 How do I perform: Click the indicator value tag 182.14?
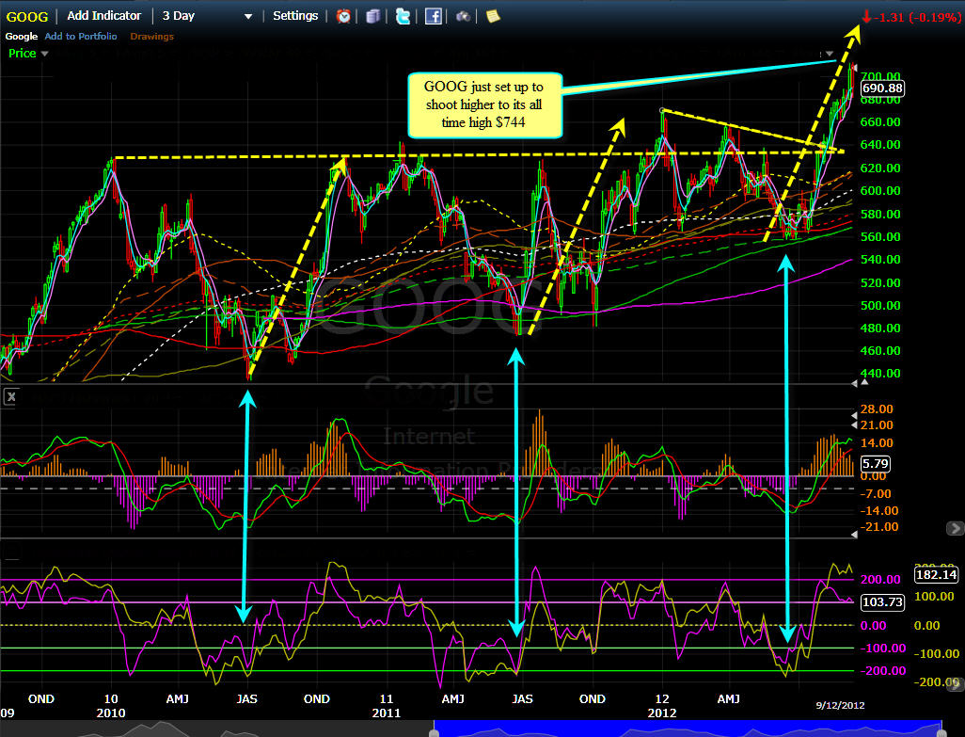936,574
